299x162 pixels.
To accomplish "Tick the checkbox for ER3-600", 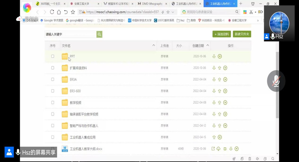I will coord(53,91).
